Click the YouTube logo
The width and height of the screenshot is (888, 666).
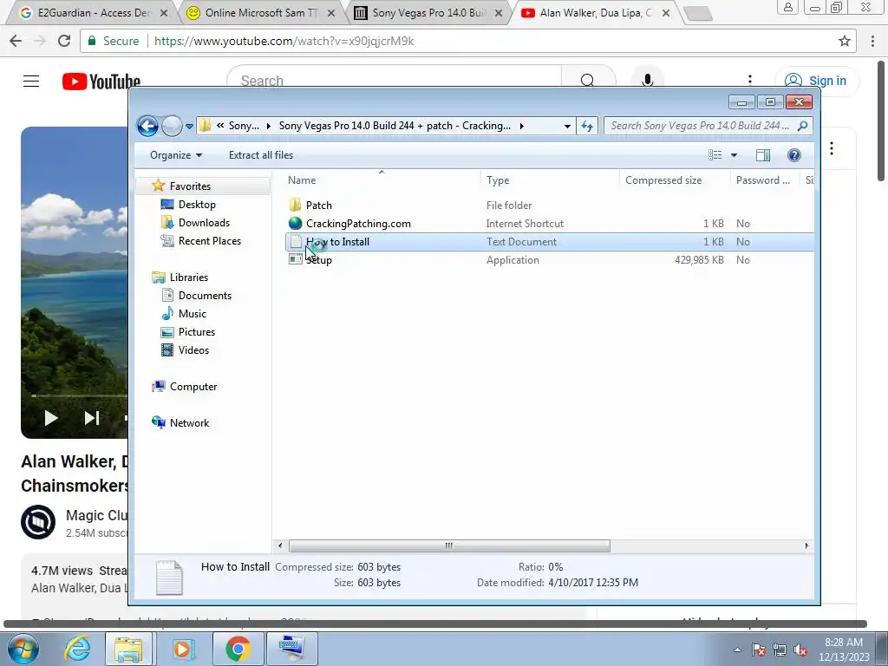(101, 82)
